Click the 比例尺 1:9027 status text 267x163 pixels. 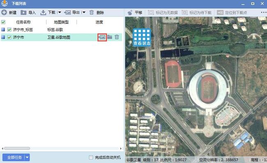(173, 160)
